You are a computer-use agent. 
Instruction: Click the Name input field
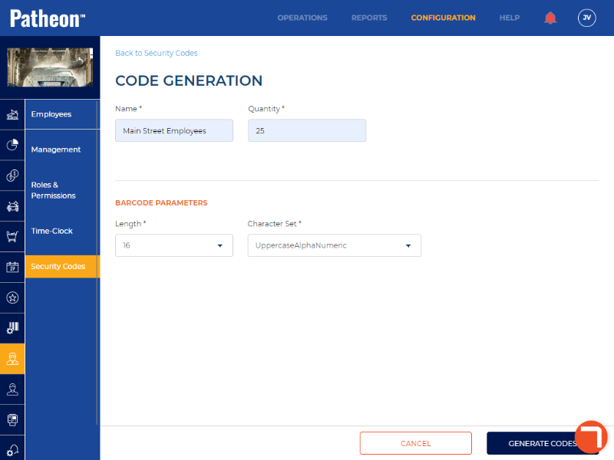point(174,130)
